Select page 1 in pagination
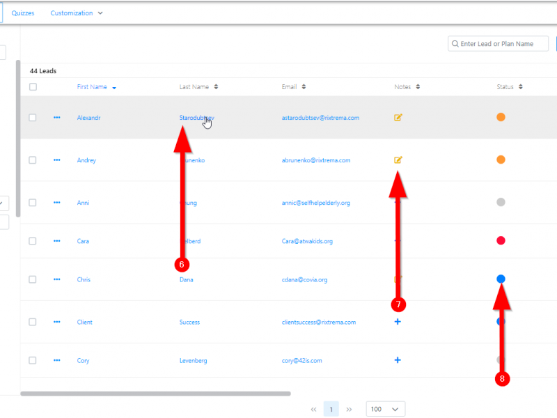 [x=331, y=409]
